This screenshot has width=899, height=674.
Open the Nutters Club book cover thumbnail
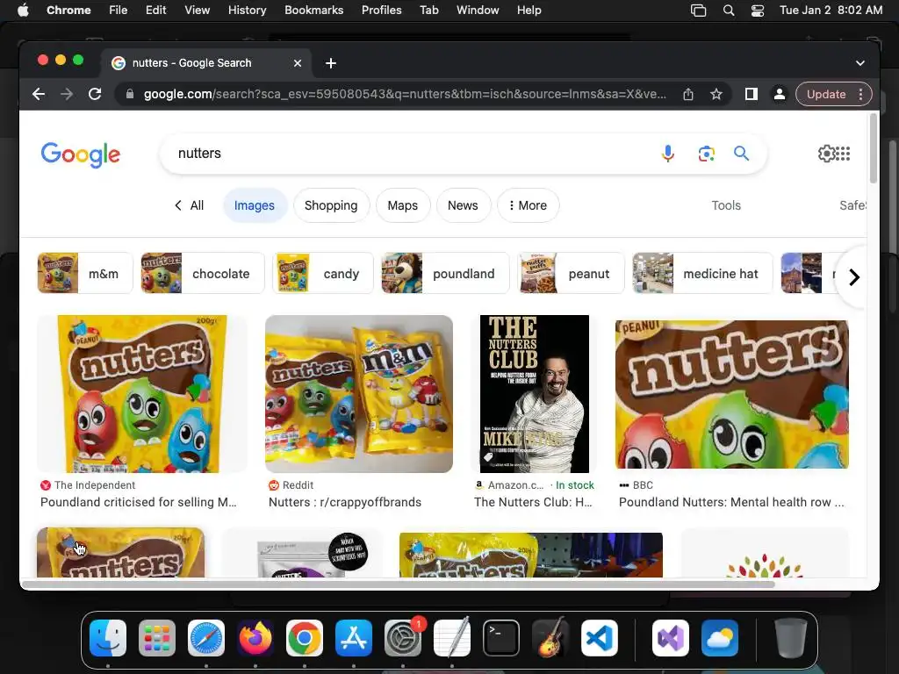(x=535, y=394)
